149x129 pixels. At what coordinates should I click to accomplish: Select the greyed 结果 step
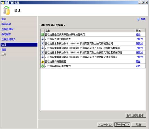click(x=4, y=55)
